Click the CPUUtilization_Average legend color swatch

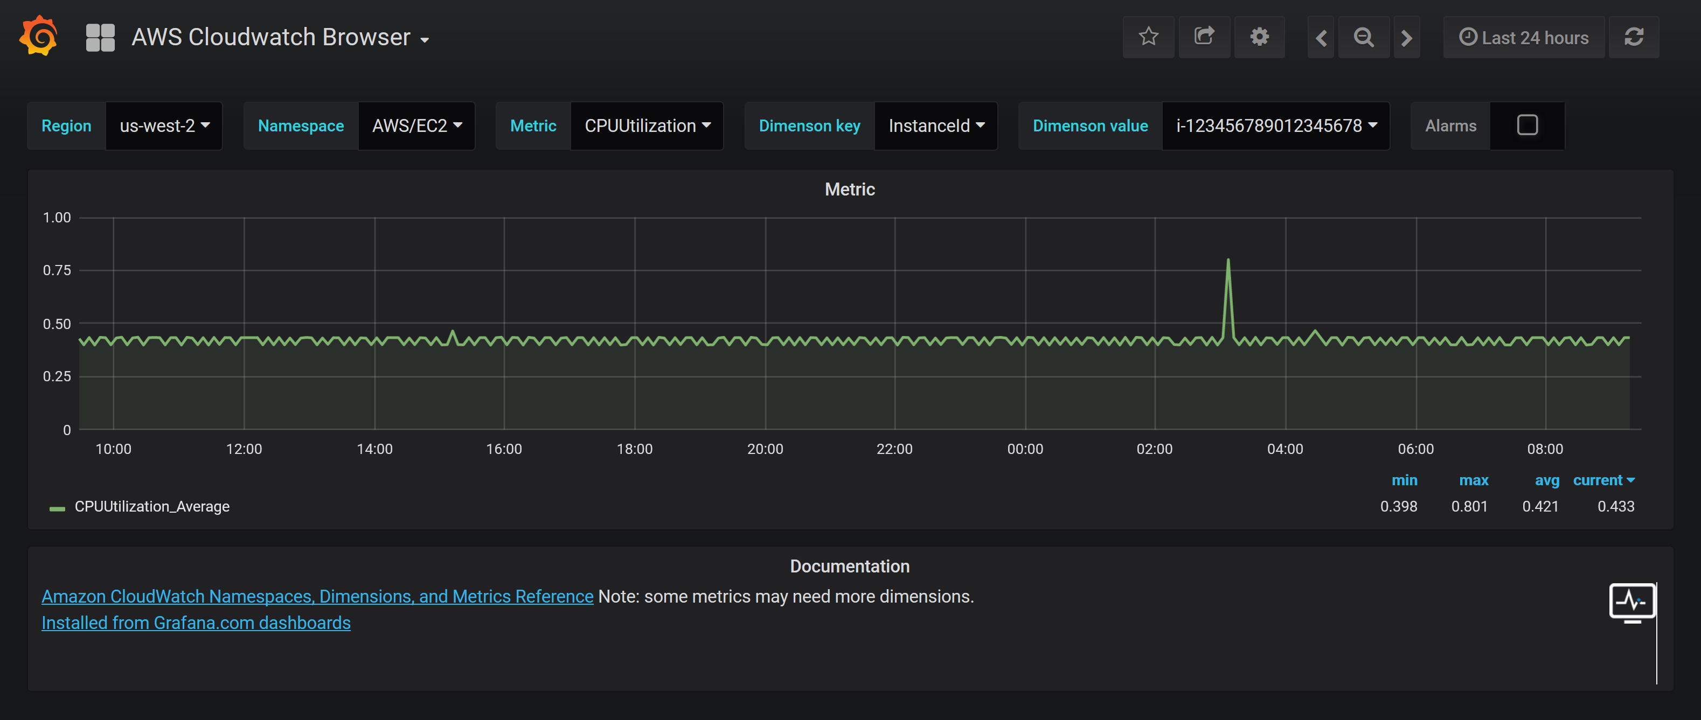(x=58, y=508)
